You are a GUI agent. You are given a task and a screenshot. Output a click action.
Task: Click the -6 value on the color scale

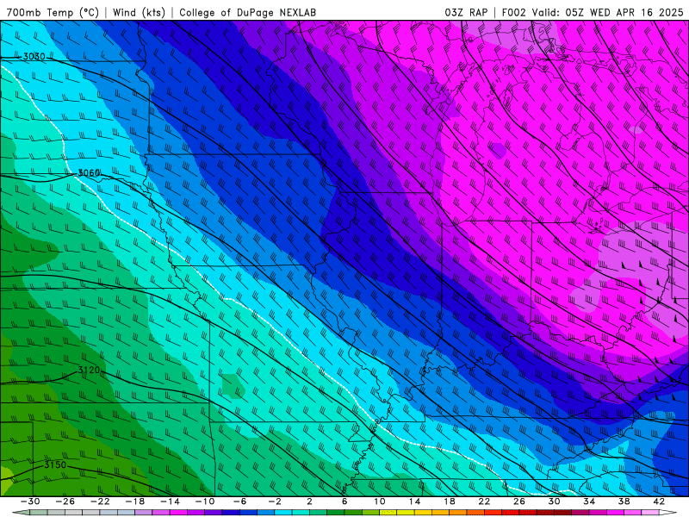(x=240, y=501)
